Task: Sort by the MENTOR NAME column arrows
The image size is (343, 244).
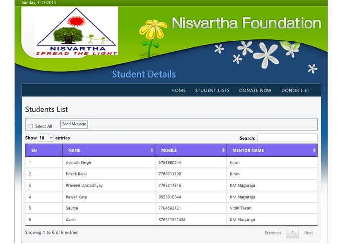Action: pyautogui.click(x=314, y=150)
